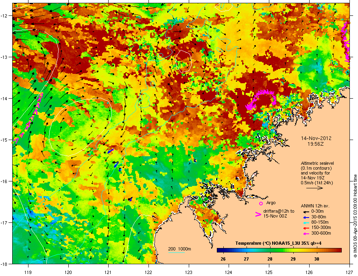Select the black 0-30m arrow legend icon

(306, 211)
